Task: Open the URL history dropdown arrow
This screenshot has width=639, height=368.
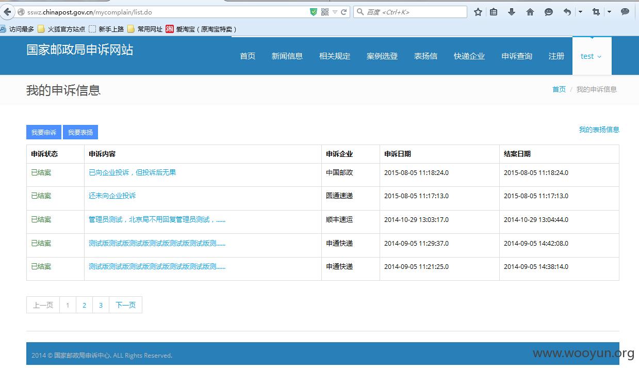Action: tap(335, 12)
